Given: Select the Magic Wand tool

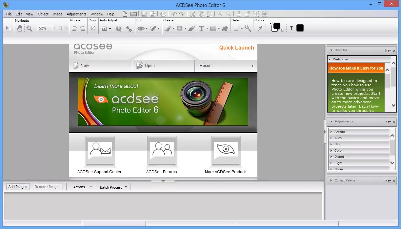Looking at the screenshot, I should [x=248, y=29].
